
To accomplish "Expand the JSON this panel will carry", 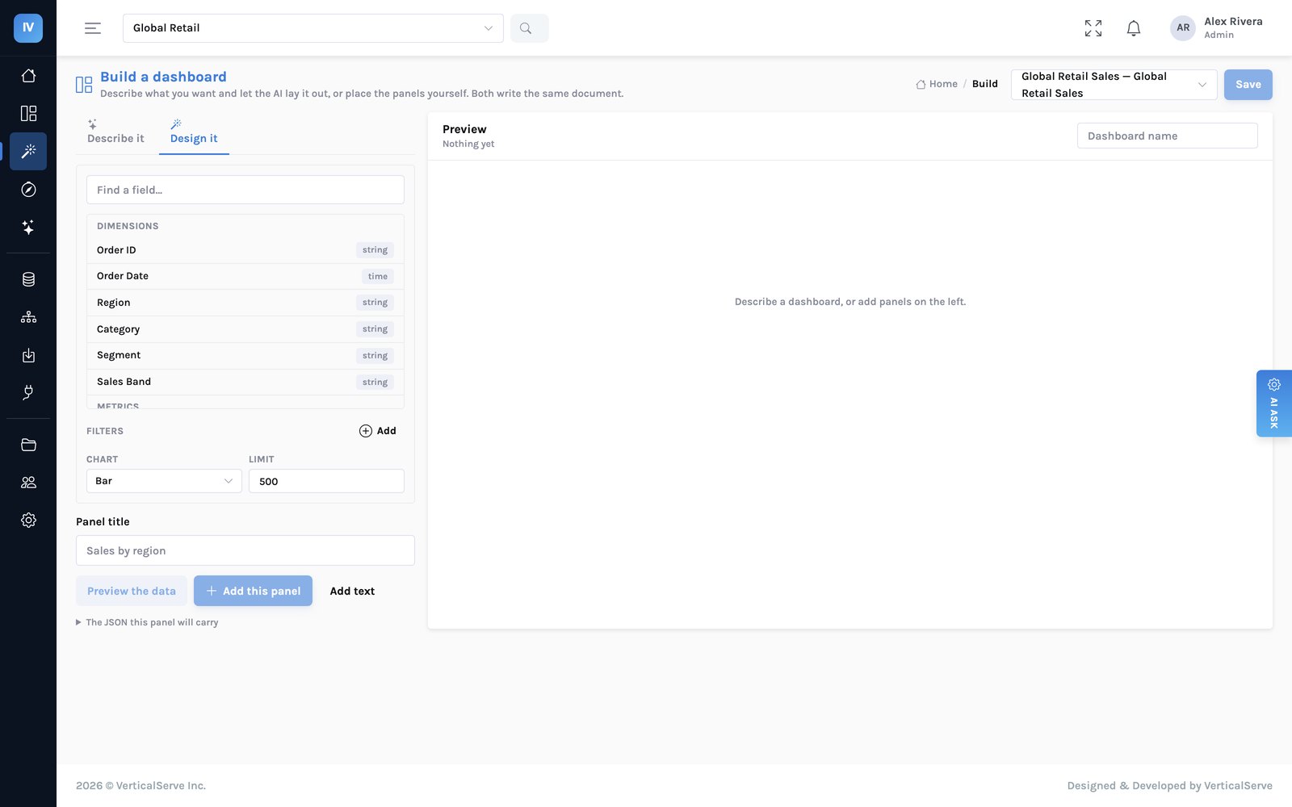I will click(147, 622).
